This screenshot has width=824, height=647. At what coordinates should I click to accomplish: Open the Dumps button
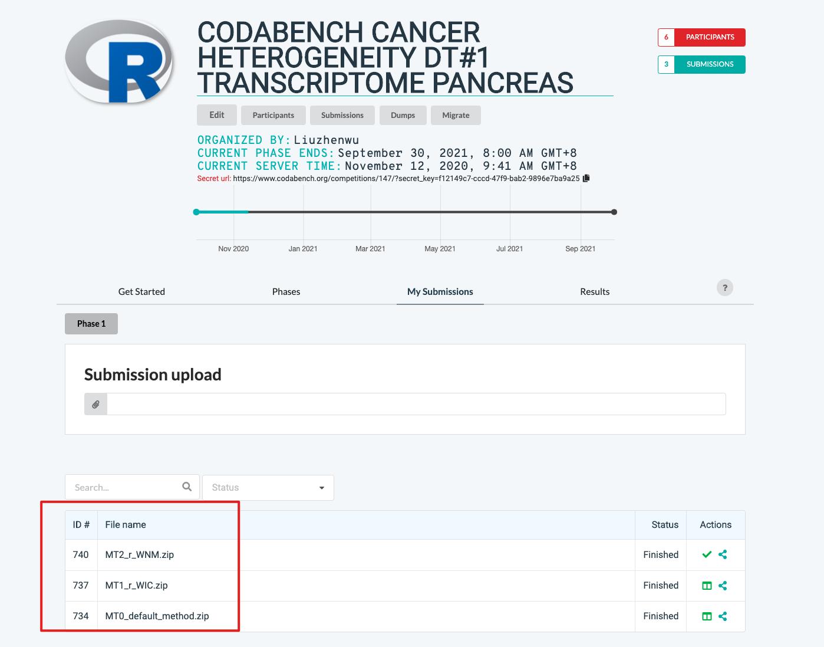[403, 116]
